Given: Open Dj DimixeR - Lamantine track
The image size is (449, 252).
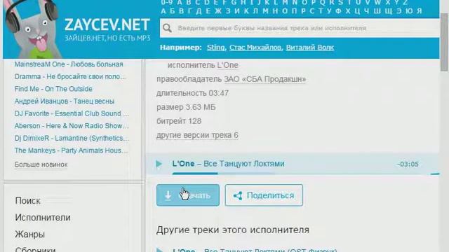Looking at the screenshot, I should (72, 138).
